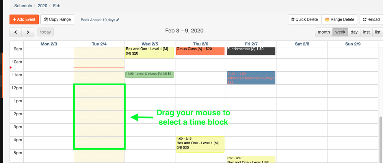Switch to inst view
The height and width of the screenshot is (163, 383).
366,32
